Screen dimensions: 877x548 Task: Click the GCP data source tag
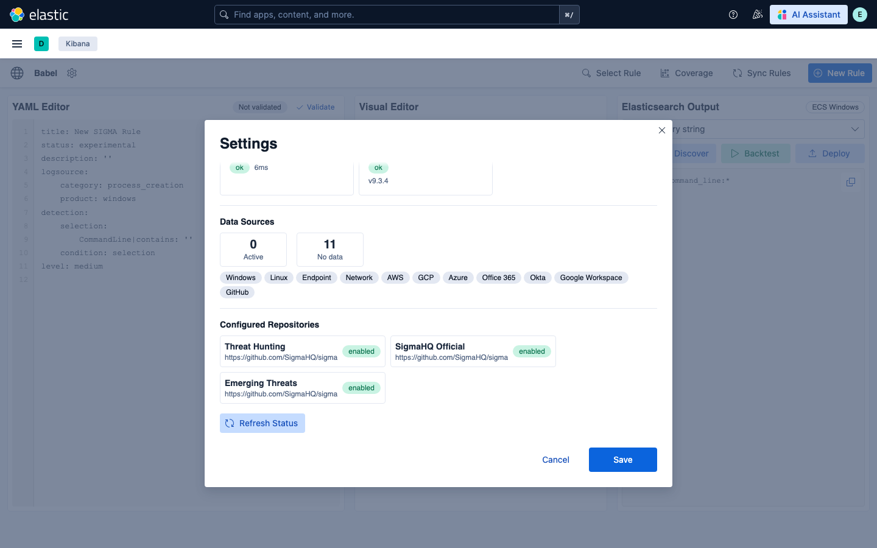coord(426,278)
